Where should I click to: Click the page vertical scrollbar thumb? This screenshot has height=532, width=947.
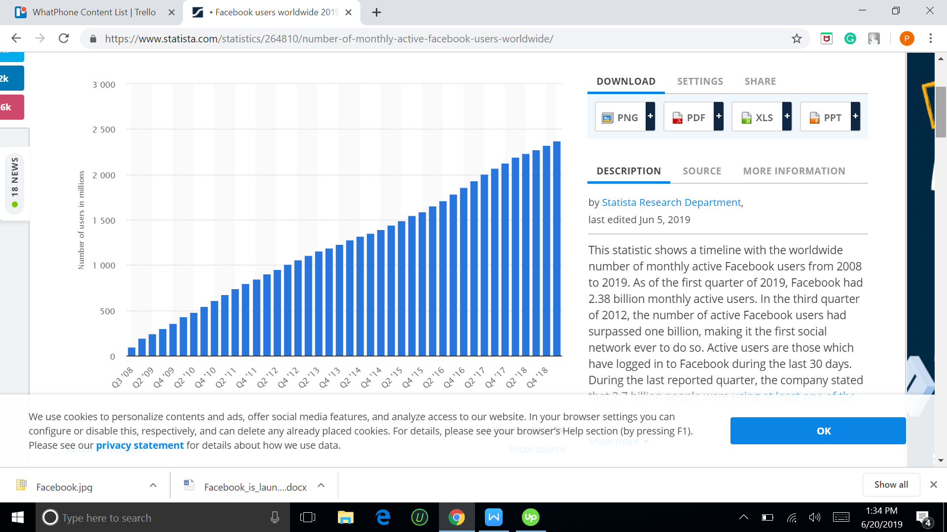click(941, 112)
